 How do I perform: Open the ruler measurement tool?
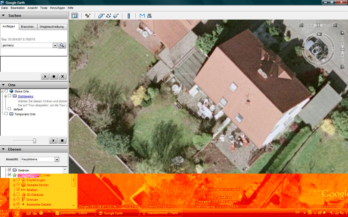click(x=129, y=16)
